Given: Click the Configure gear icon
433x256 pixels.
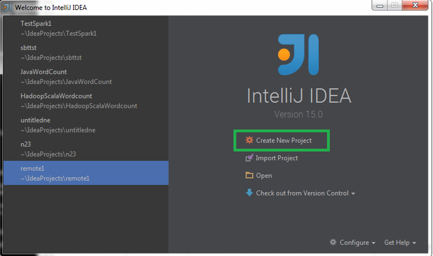Looking at the screenshot, I should (x=333, y=242).
